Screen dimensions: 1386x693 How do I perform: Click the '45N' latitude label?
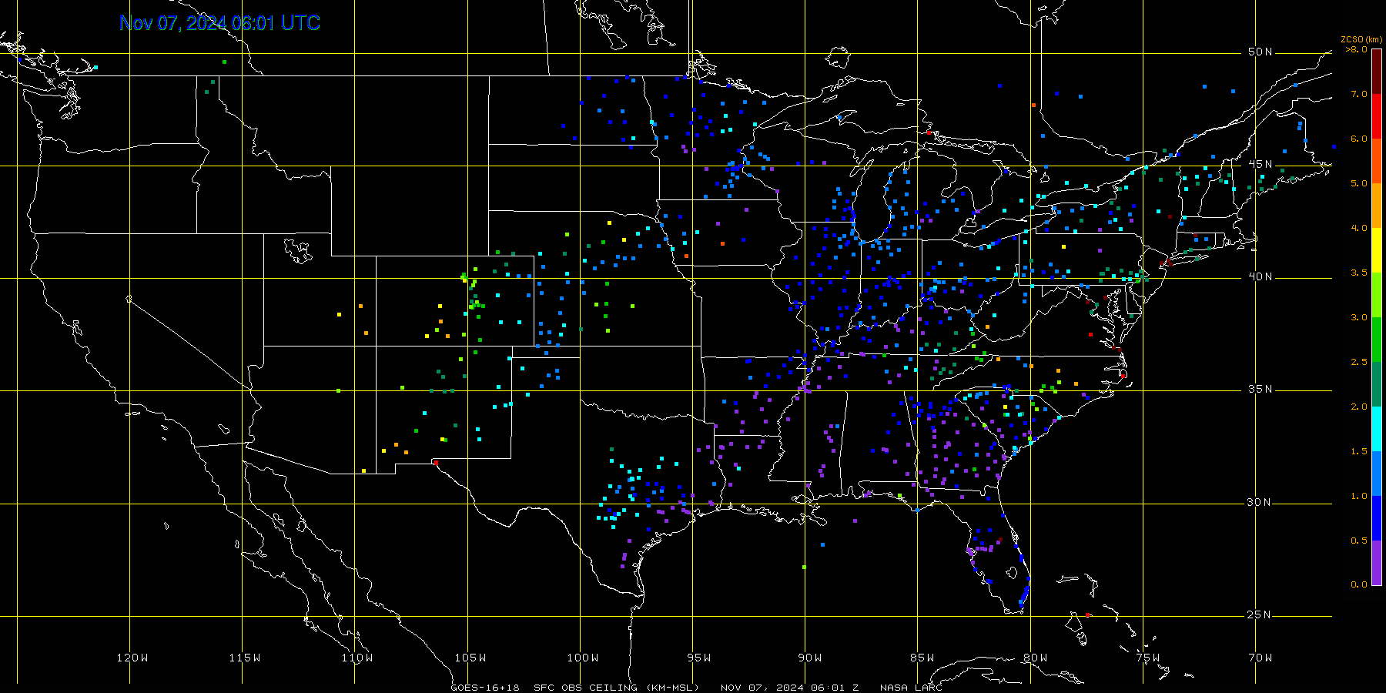tap(1260, 164)
